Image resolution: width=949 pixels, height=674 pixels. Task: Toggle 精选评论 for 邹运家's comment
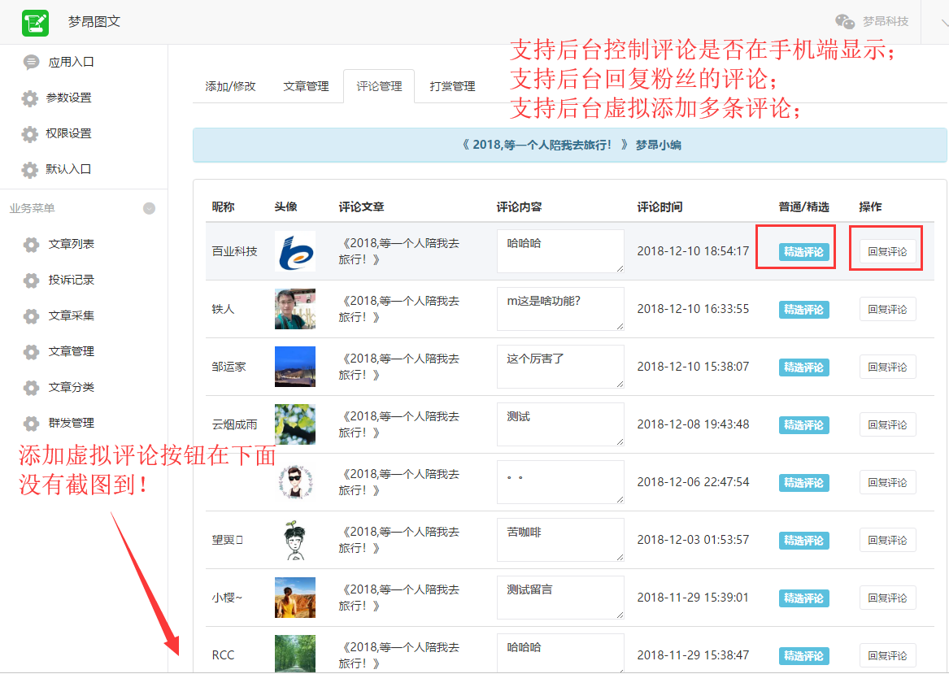[803, 367]
